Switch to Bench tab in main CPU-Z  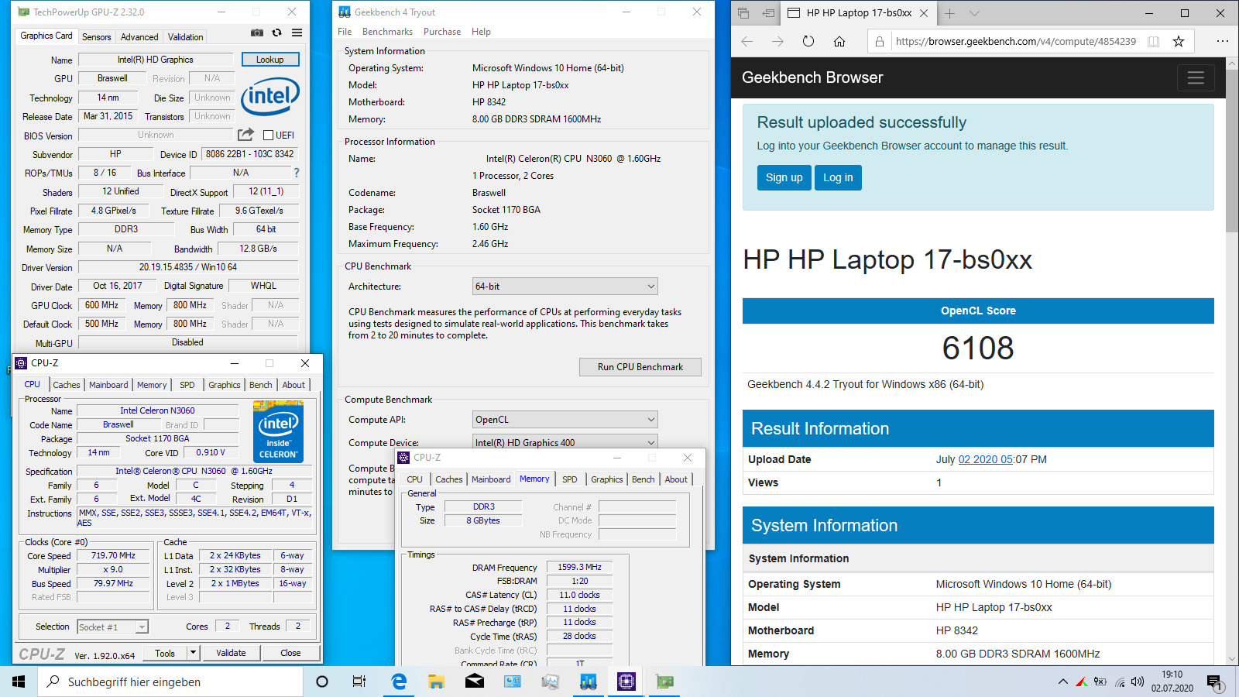coord(261,385)
